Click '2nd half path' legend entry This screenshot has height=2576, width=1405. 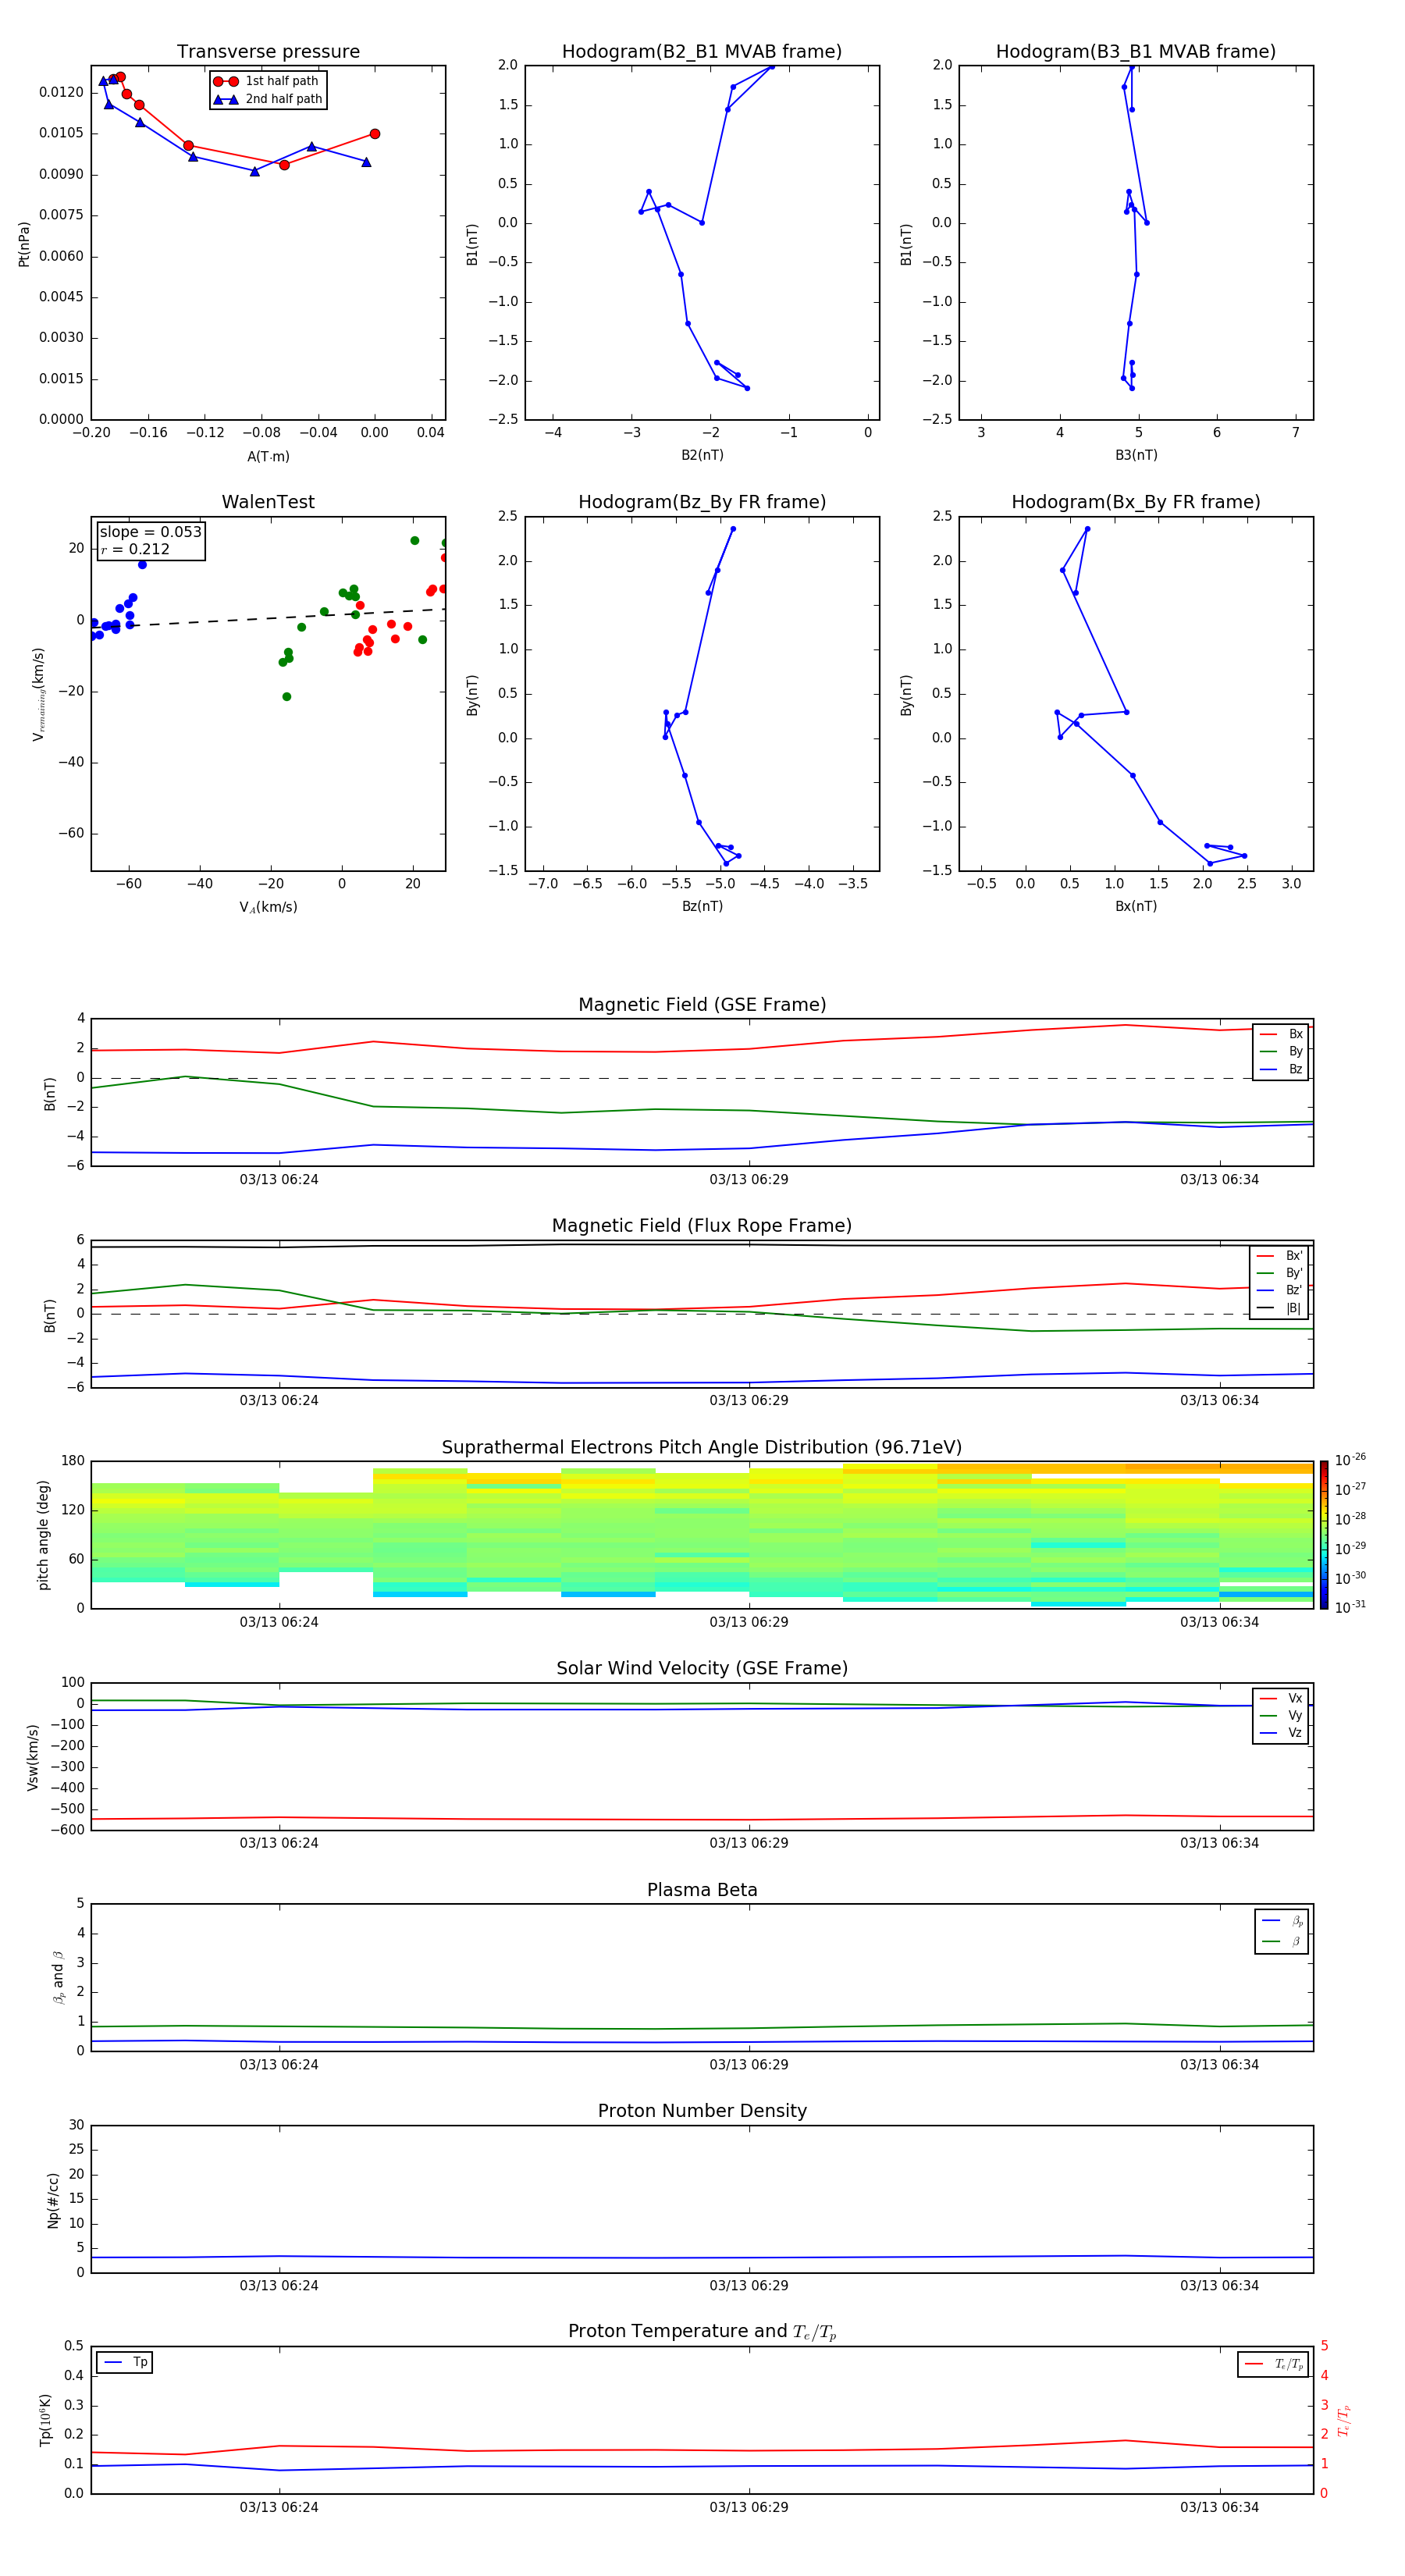(x=268, y=99)
